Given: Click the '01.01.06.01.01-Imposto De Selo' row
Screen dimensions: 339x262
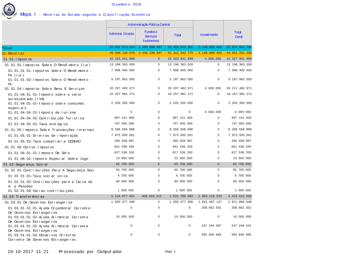Looking at the screenshot, I should (x=39, y=153).
